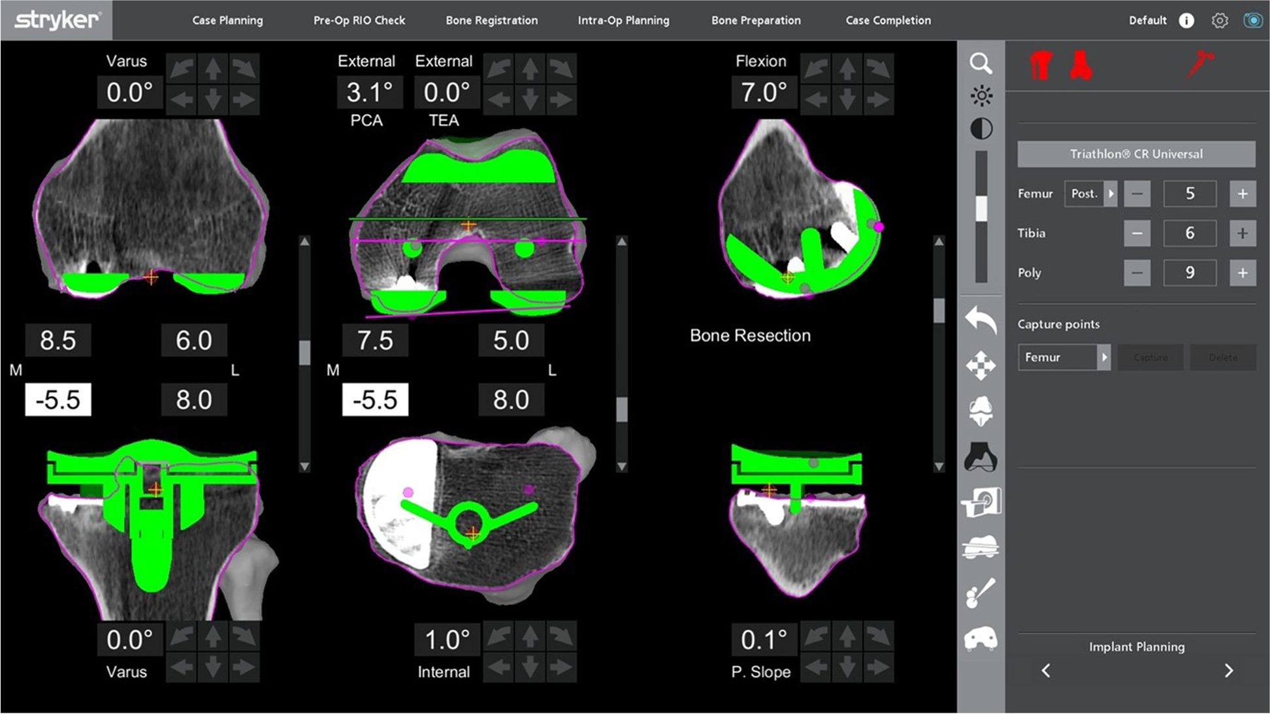Go to next Implant Planning page
The width and height of the screenshot is (1270, 714).
1229,671
